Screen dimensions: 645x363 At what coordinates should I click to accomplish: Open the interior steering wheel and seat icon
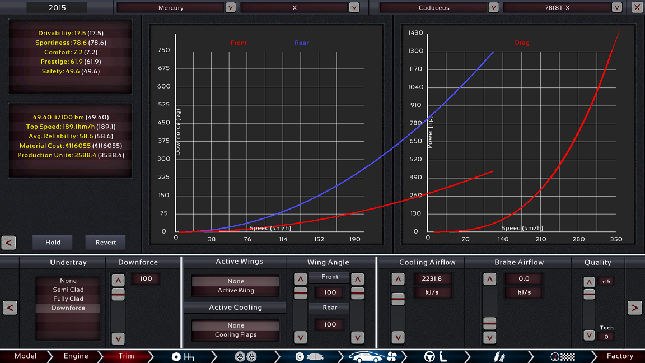(x=435, y=356)
